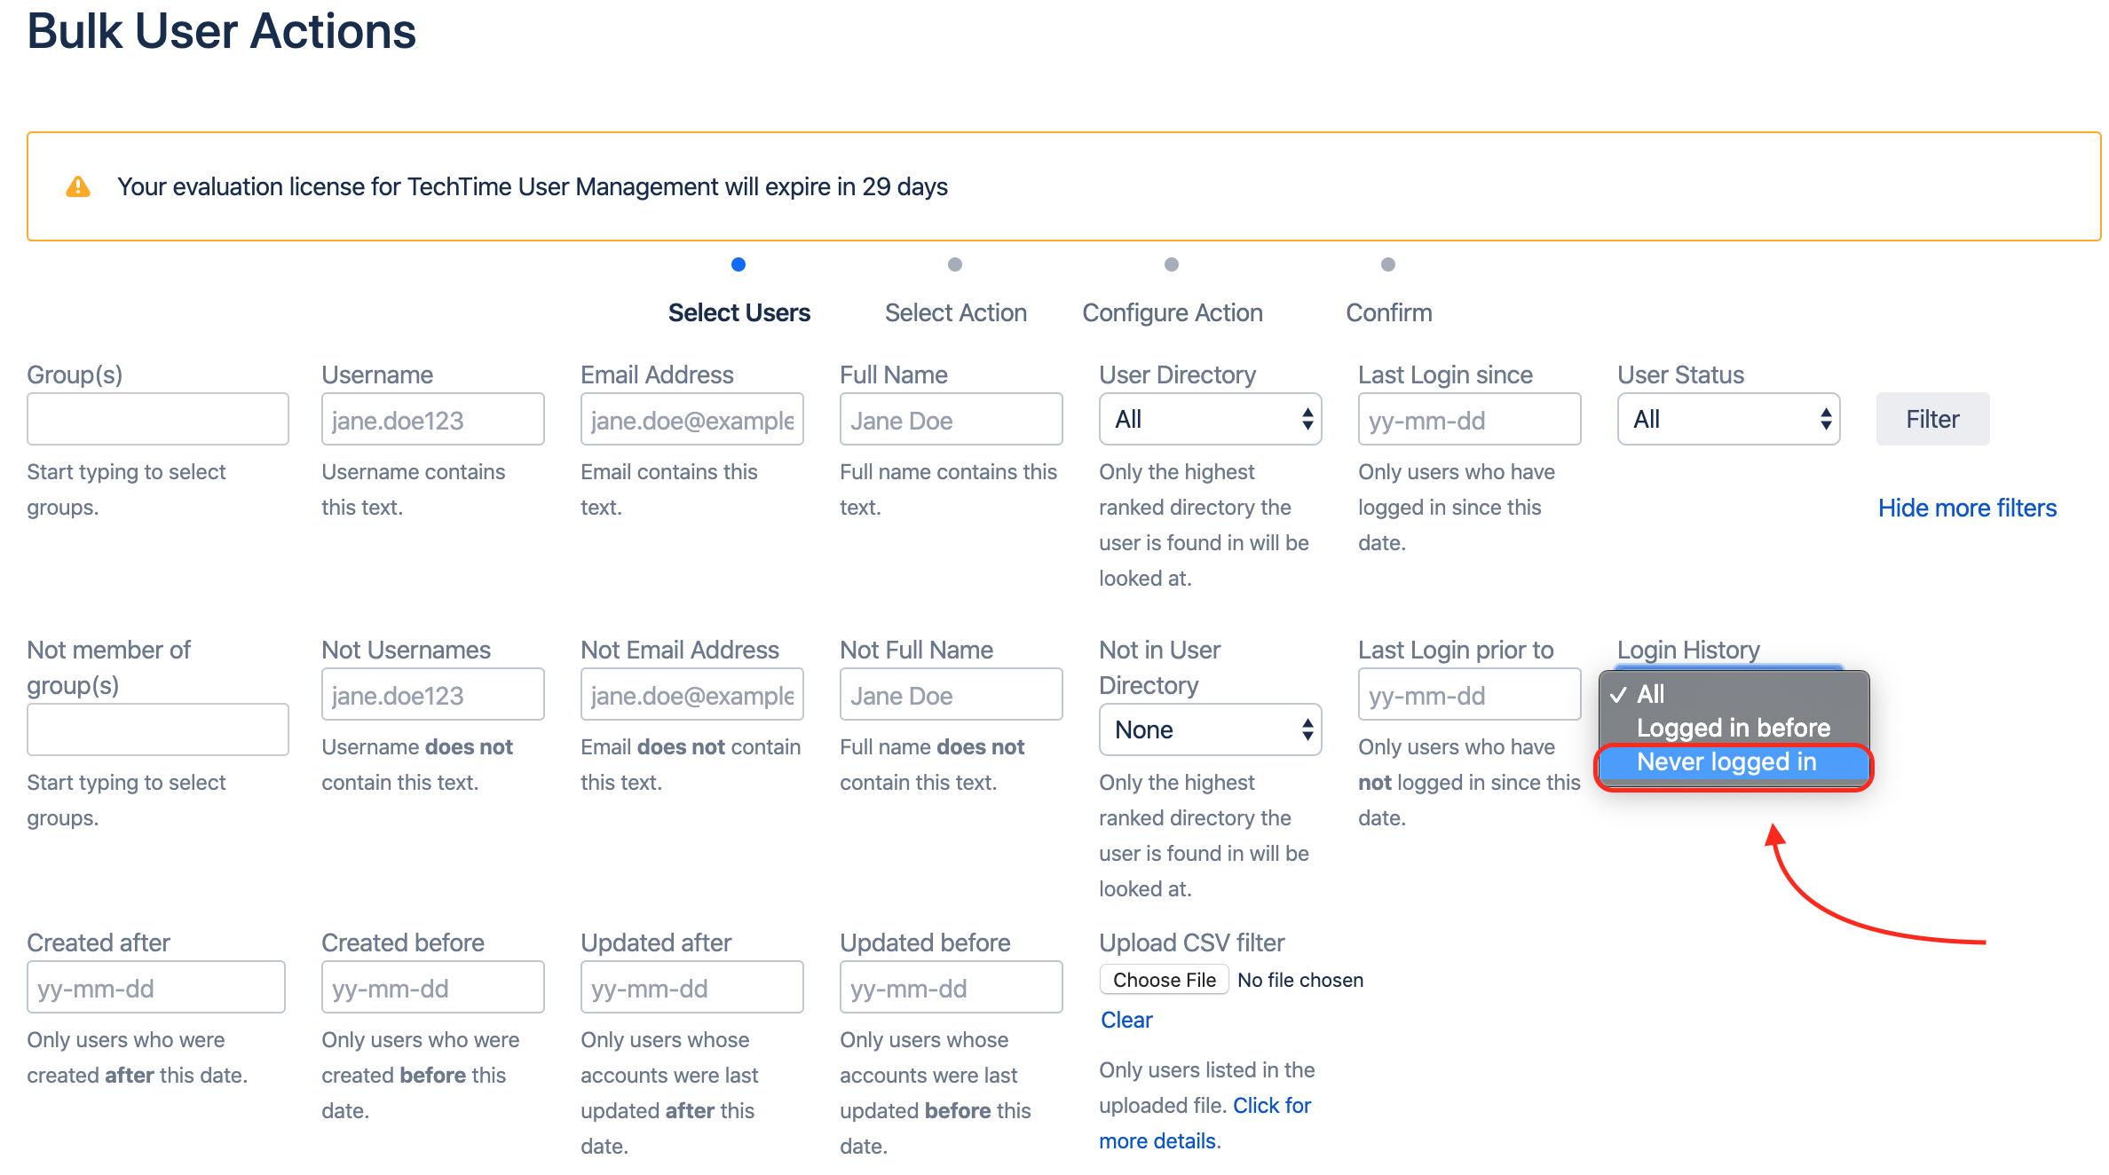Click the Configure Action step indicator dot

[1172, 264]
